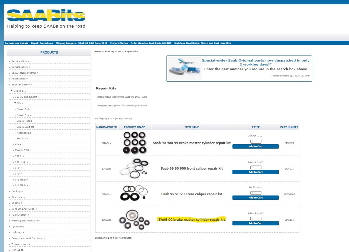This screenshot has width=349, height=252.
Task: Expand the Cooling category
Action: point(17,191)
